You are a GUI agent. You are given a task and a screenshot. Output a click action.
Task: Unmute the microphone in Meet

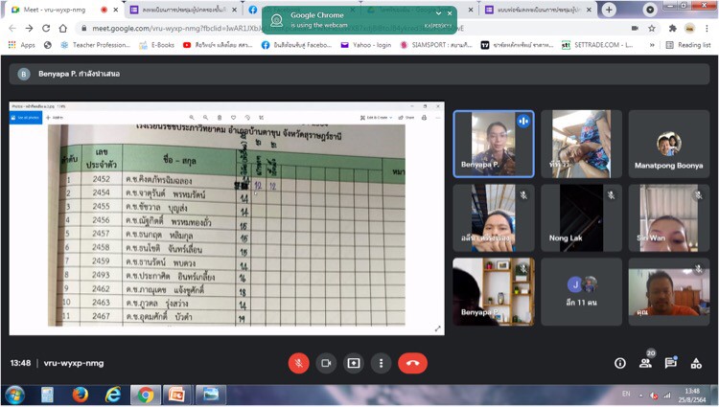click(299, 363)
